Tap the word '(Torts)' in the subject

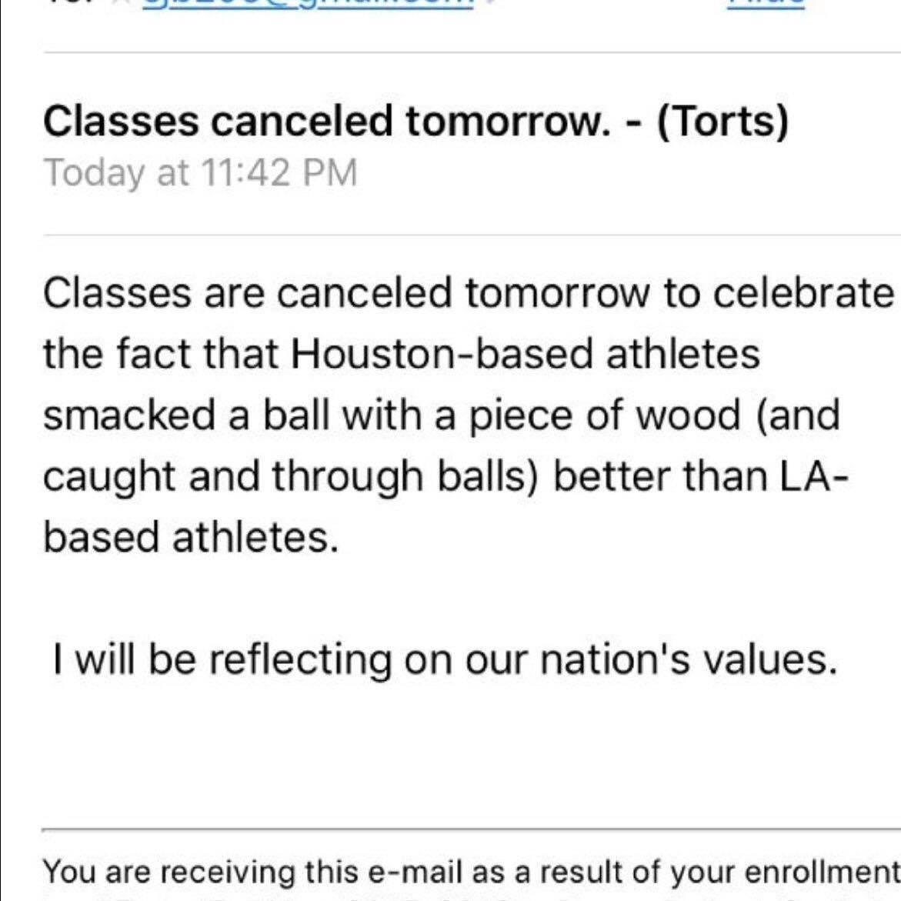coord(722,122)
